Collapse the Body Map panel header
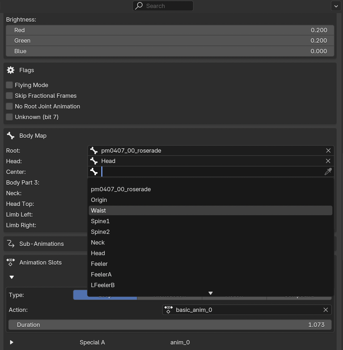The image size is (343, 350). coord(170,136)
